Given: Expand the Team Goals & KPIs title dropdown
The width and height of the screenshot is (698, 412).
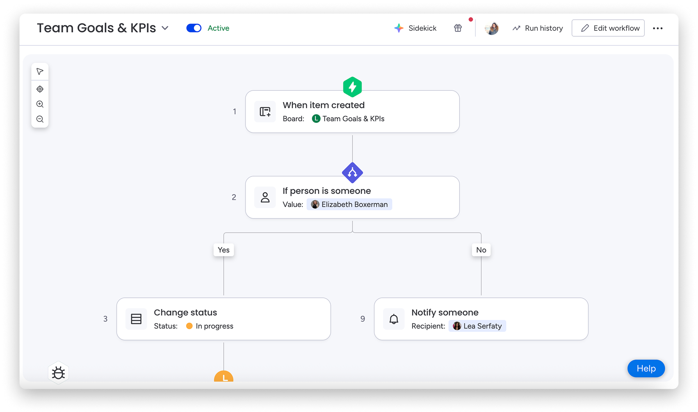Looking at the screenshot, I should click(x=165, y=28).
